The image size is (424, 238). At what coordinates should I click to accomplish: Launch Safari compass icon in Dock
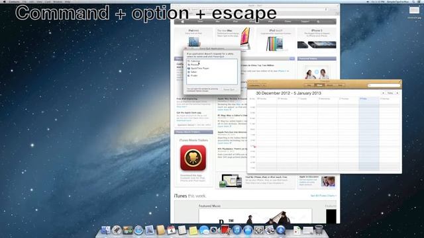pyautogui.click(x=138, y=230)
